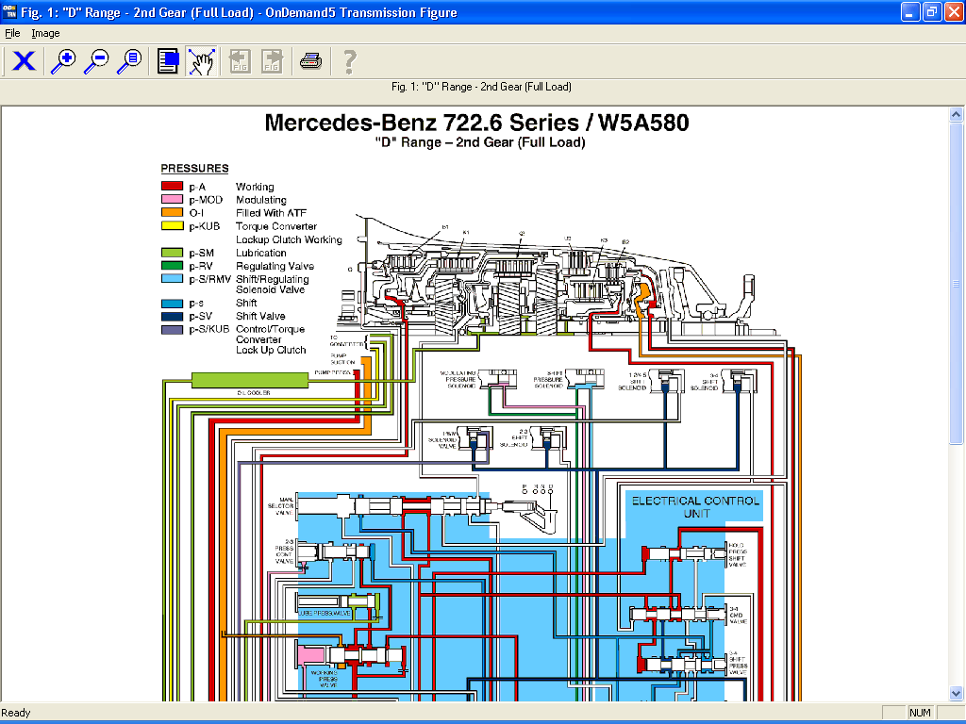The height and width of the screenshot is (724, 966).
Task: Click the Lube Press Valve label
Action: (325, 613)
